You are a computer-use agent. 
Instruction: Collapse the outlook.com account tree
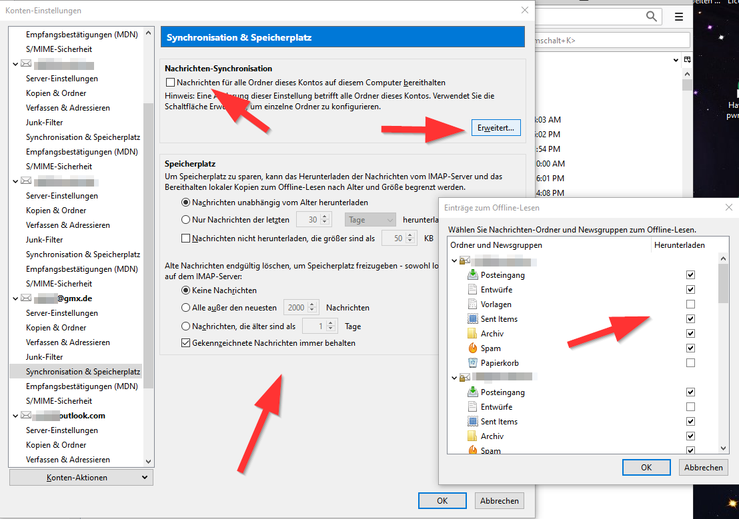point(15,415)
